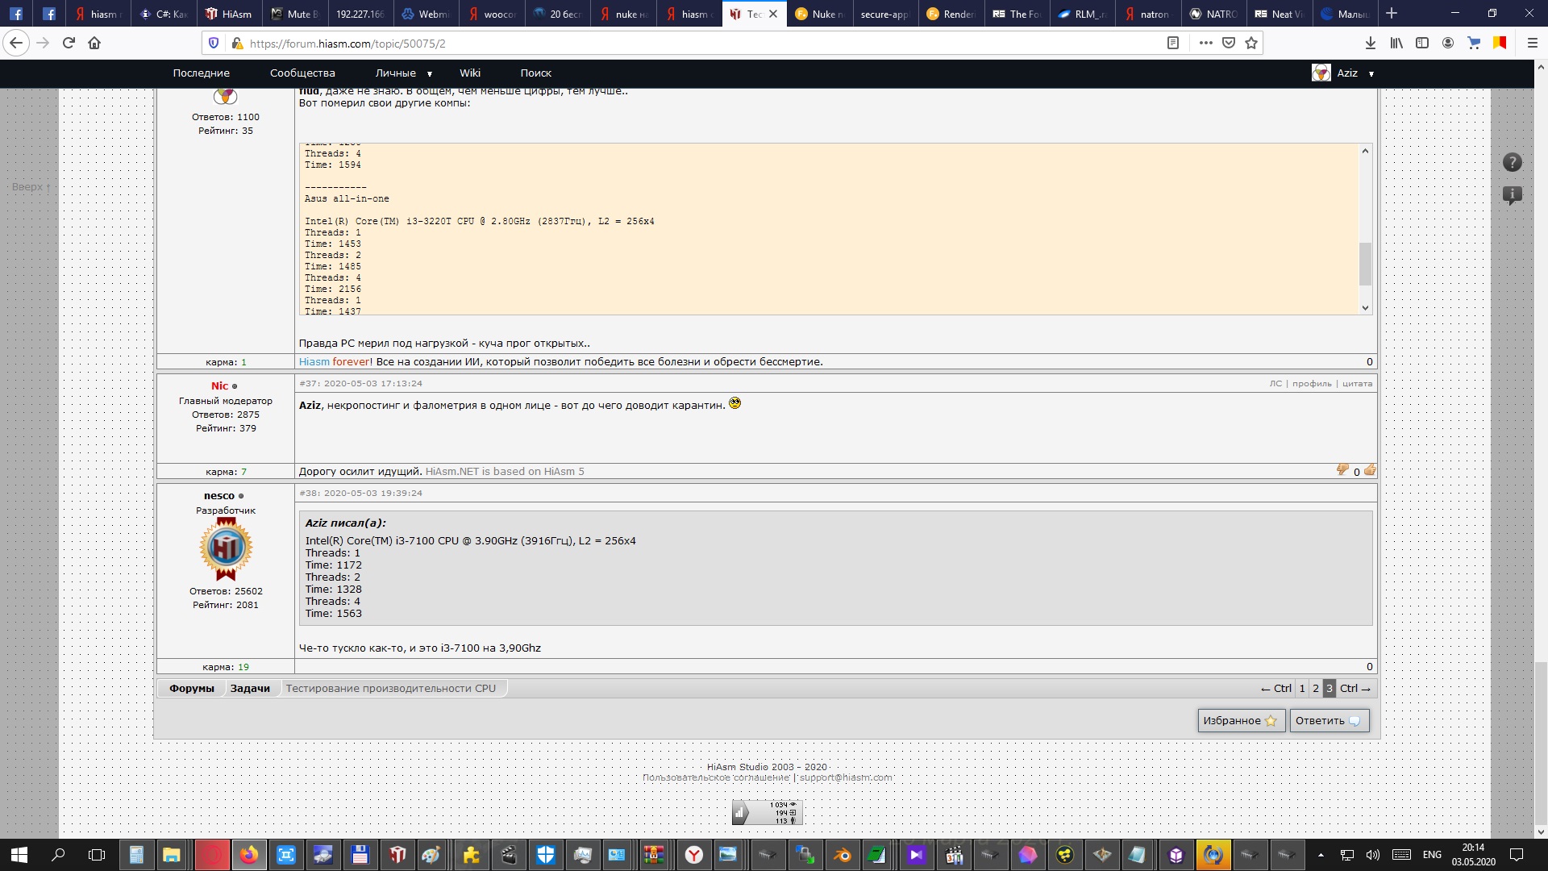Add topic to Избранное
The height and width of the screenshot is (871, 1548).
[x=1240, y=721]
